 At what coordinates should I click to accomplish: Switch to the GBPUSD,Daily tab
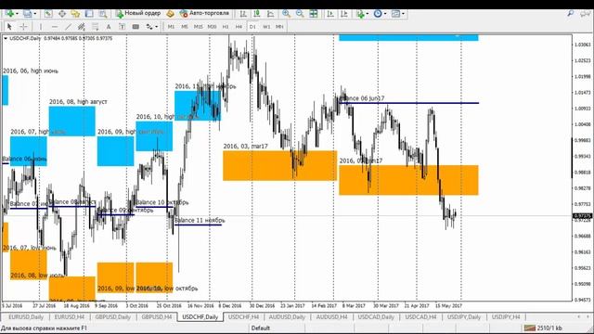coord(112,317)
